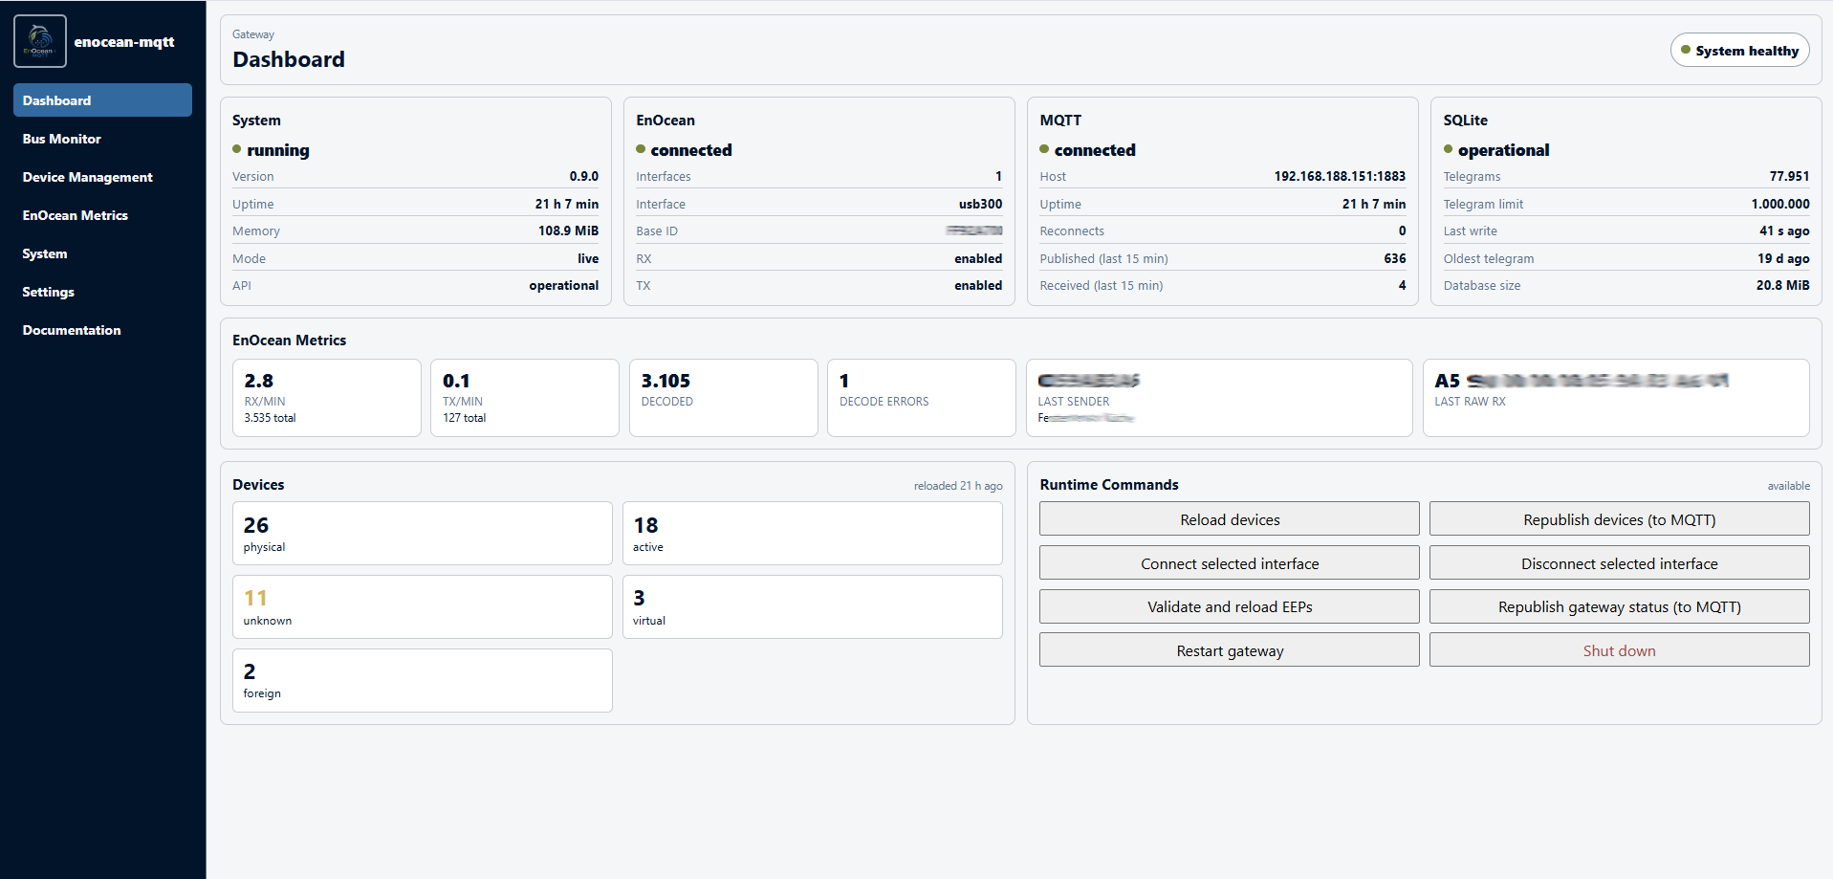Click the Restart gateway button

(1230, 650)
